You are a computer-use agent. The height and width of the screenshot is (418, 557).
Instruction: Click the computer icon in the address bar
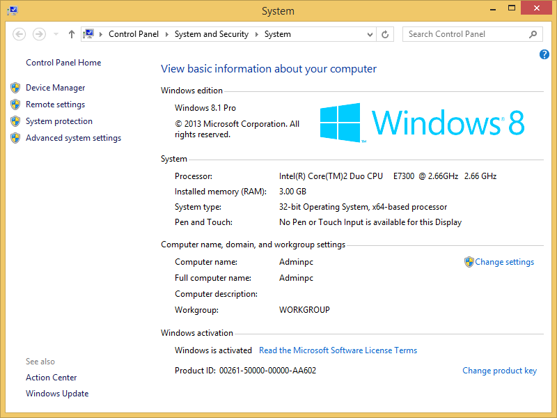click(x=88, y=34)
